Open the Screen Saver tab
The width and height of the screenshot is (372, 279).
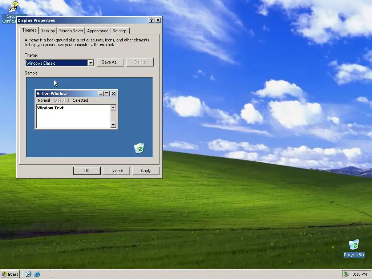[x=71, y=31]
